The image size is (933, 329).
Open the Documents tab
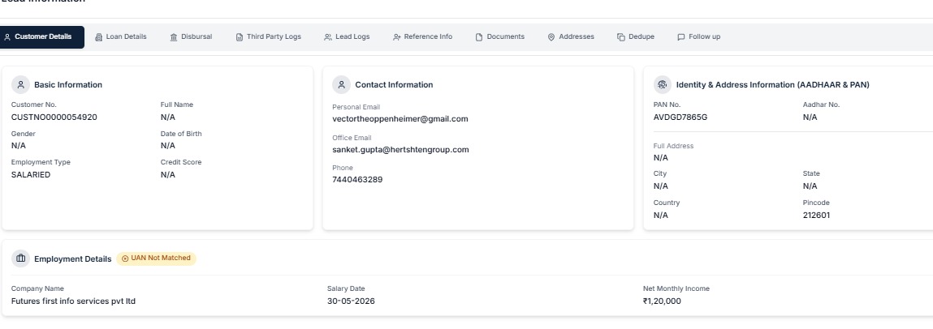500,36
